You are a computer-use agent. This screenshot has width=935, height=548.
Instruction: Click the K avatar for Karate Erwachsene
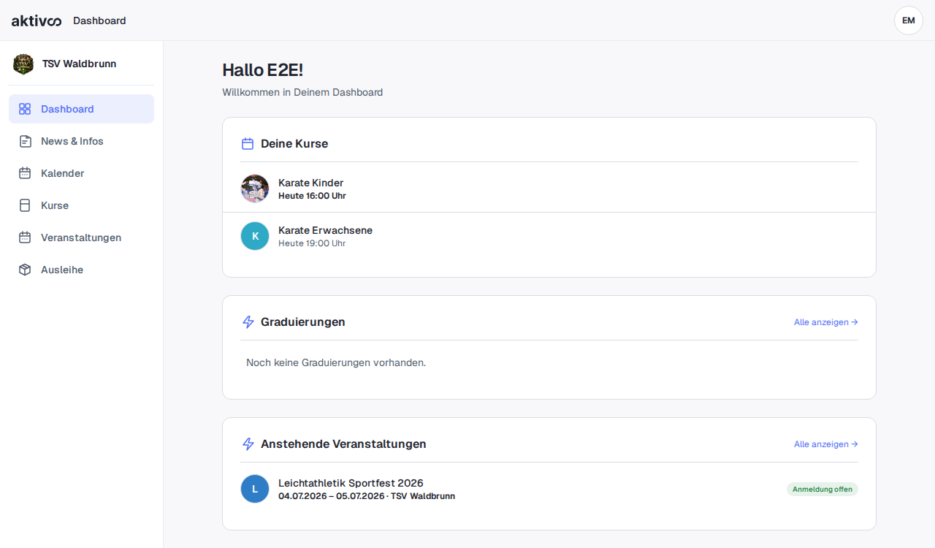[255, 236]
